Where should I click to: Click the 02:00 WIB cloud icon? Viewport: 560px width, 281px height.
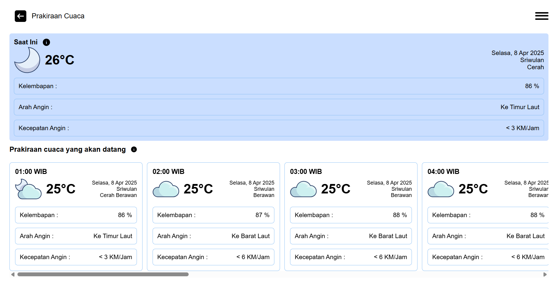166,189
